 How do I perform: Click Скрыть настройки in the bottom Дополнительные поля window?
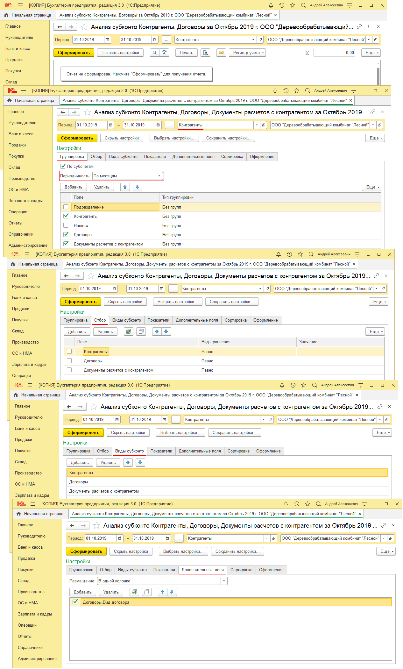[x=131, y=552]
